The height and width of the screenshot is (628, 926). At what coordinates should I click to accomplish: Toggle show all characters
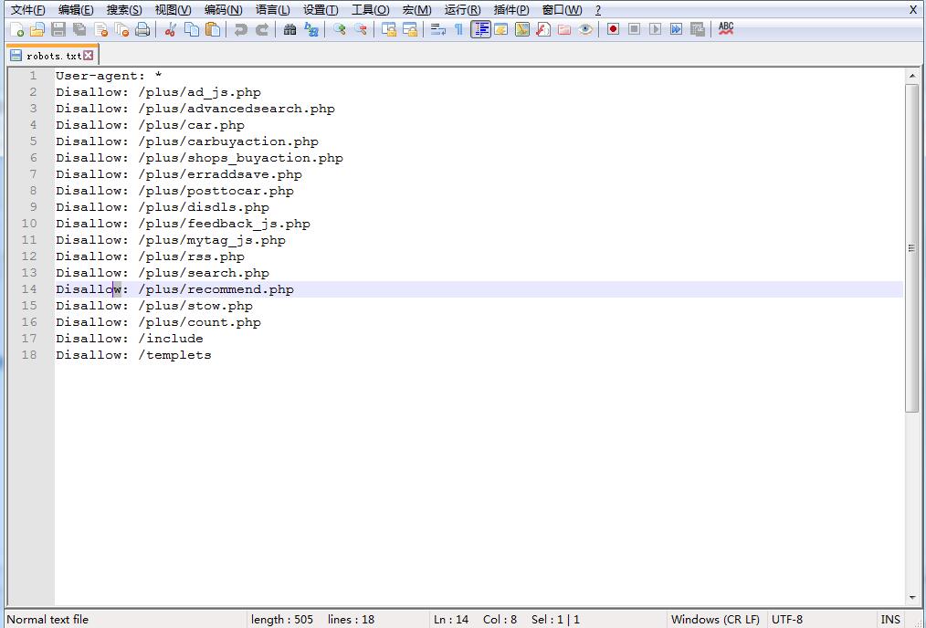pos(459,29)
